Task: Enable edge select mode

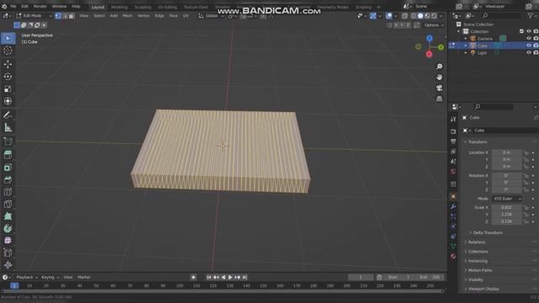Action: [65, 16]
